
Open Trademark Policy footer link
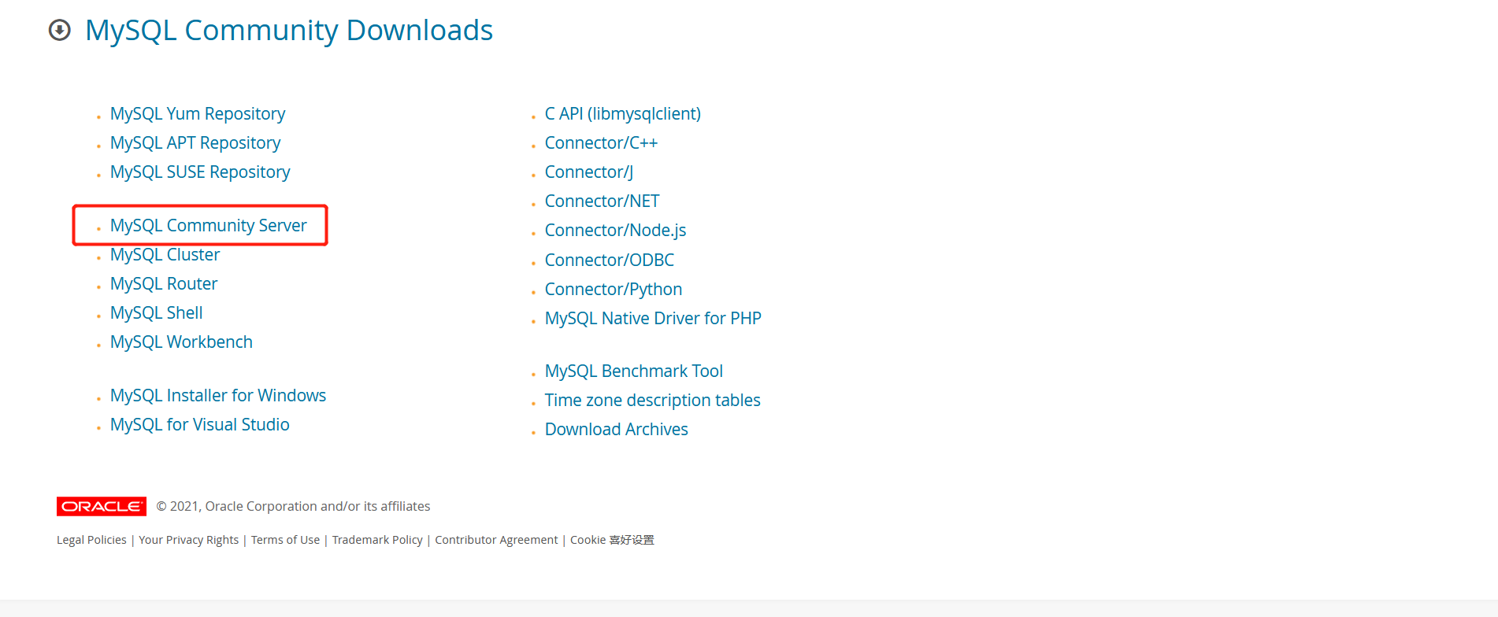click(x=377, y=540)
